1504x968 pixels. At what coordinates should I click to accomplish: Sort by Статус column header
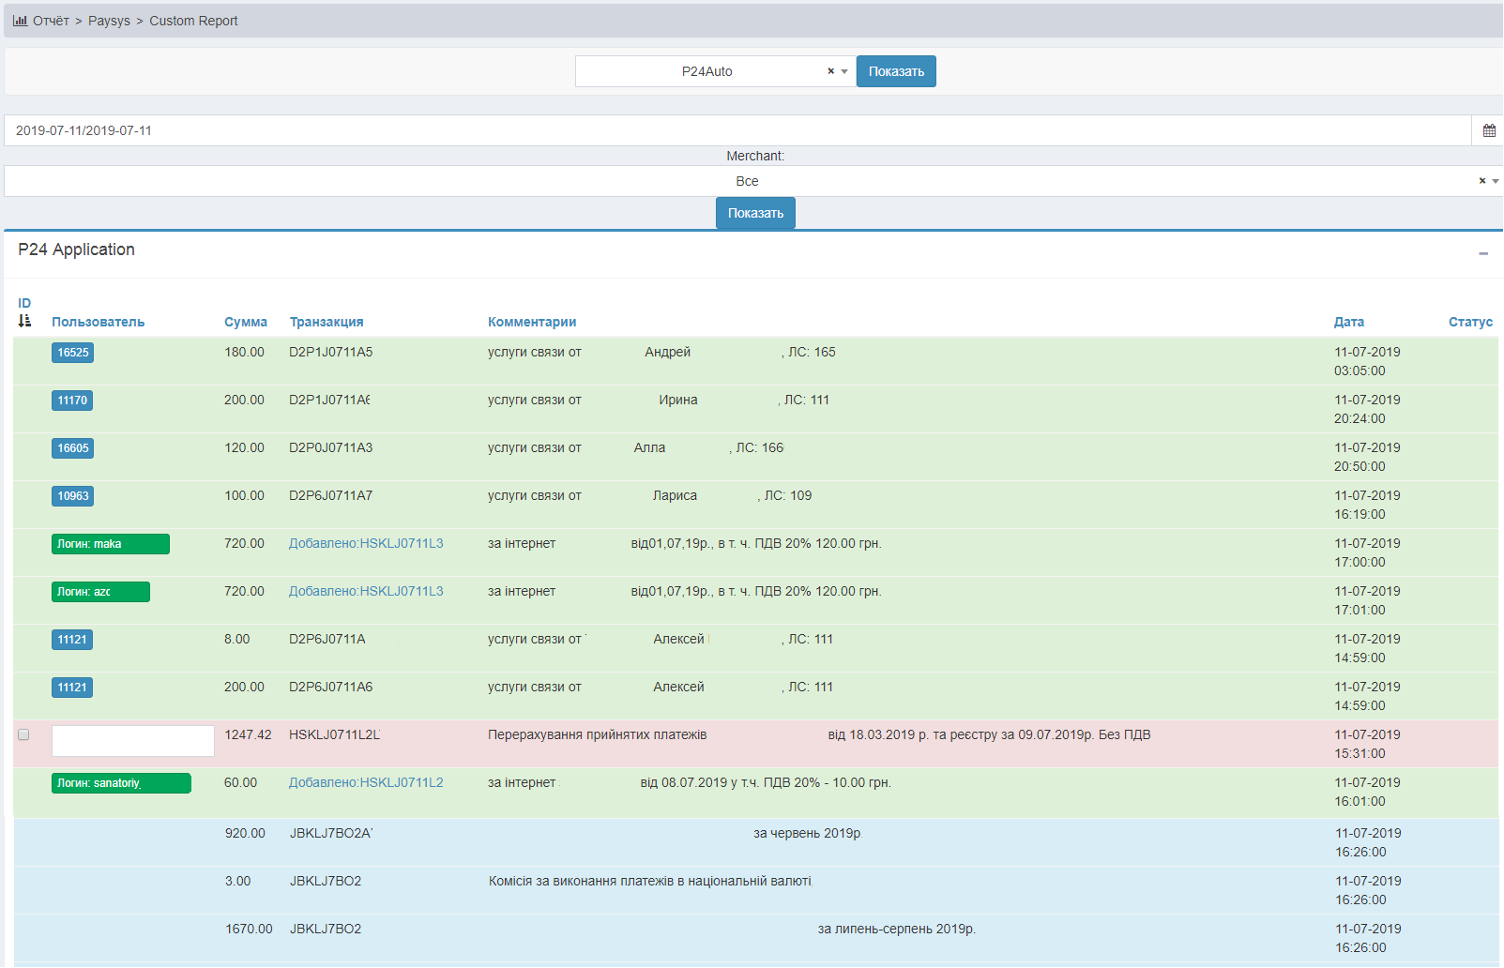point(1470,322)
